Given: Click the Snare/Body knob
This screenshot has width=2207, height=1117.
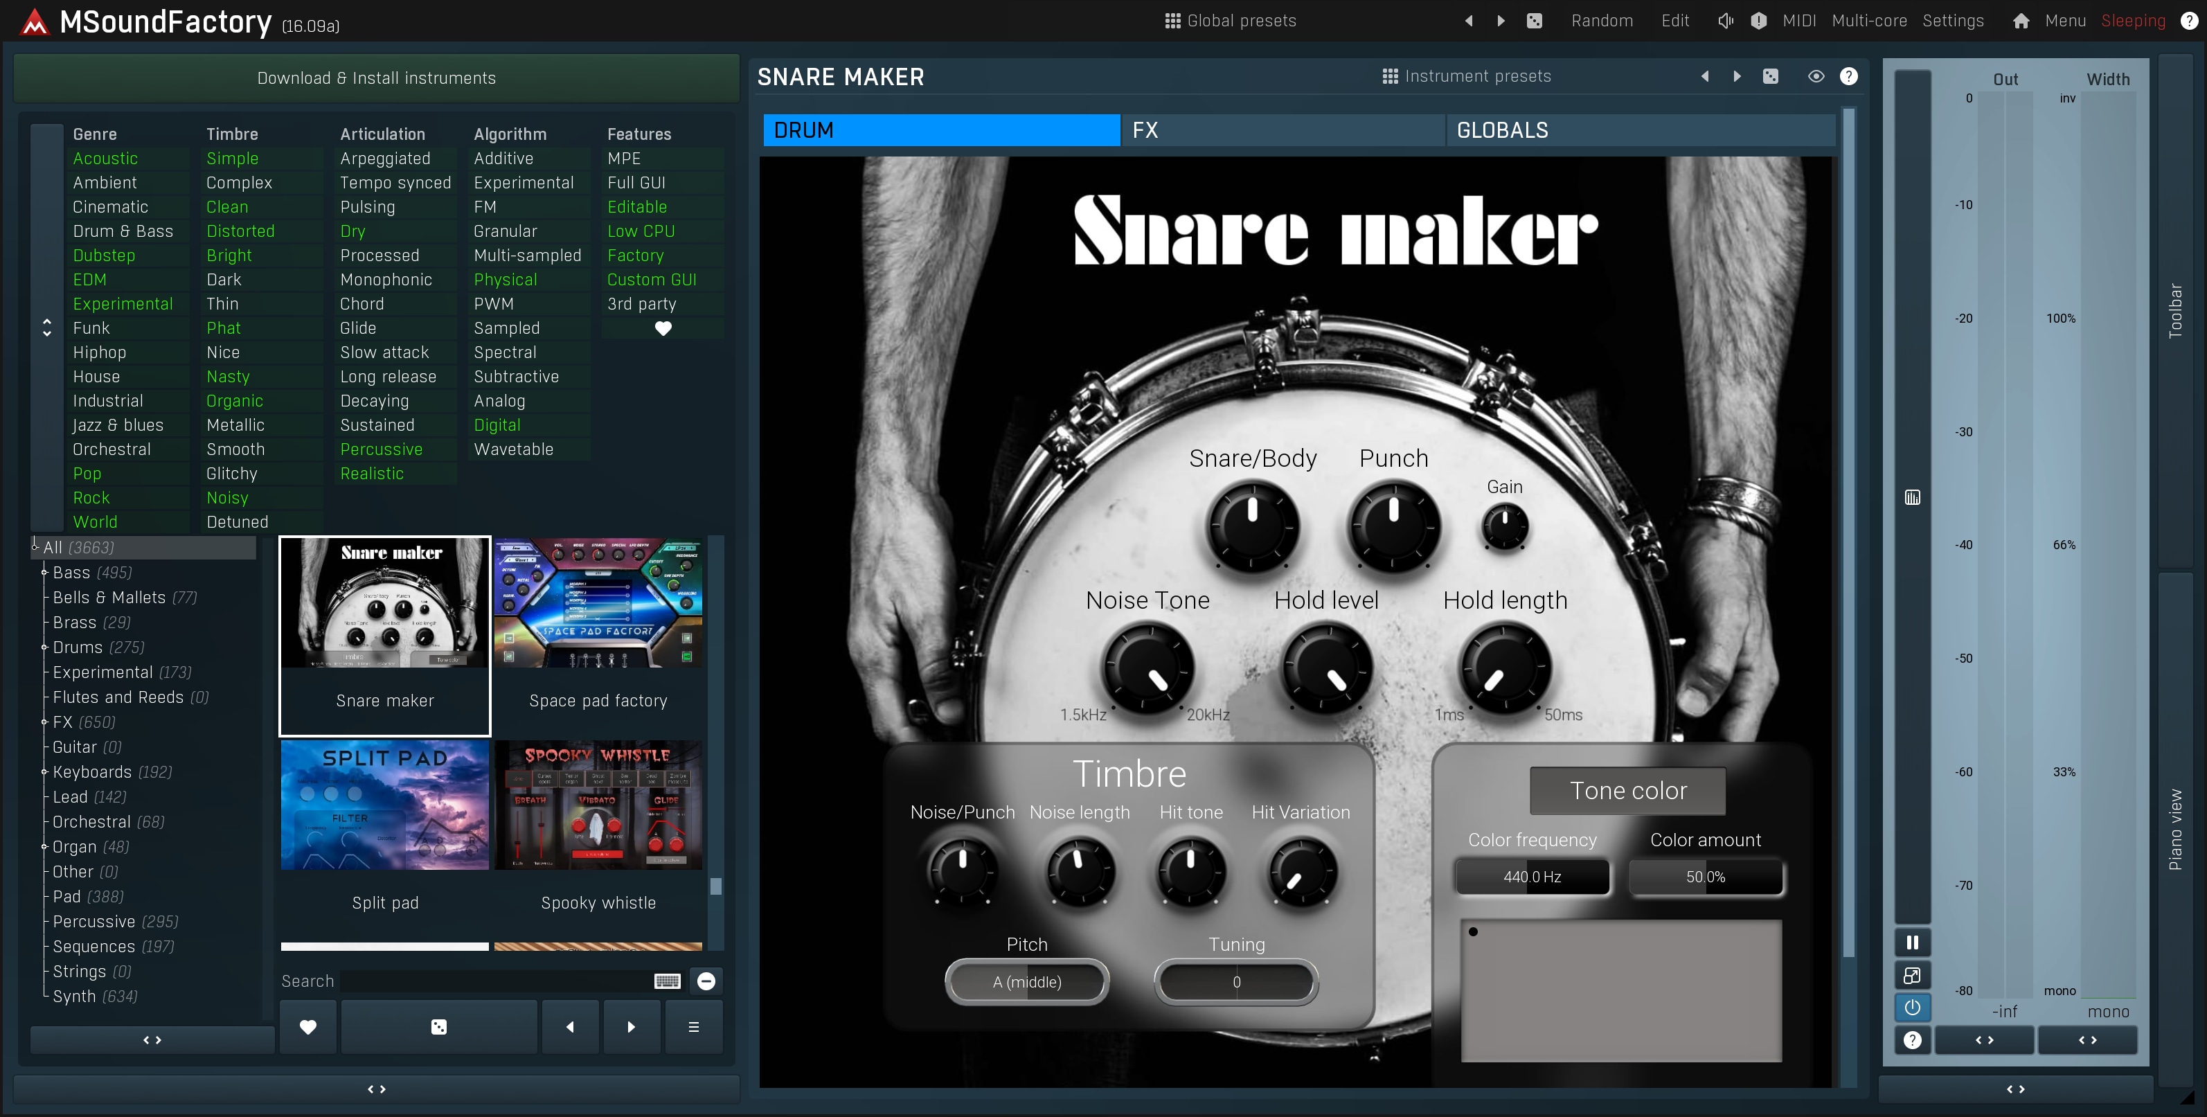Looking at the screenshot, I should point(1253,525).
